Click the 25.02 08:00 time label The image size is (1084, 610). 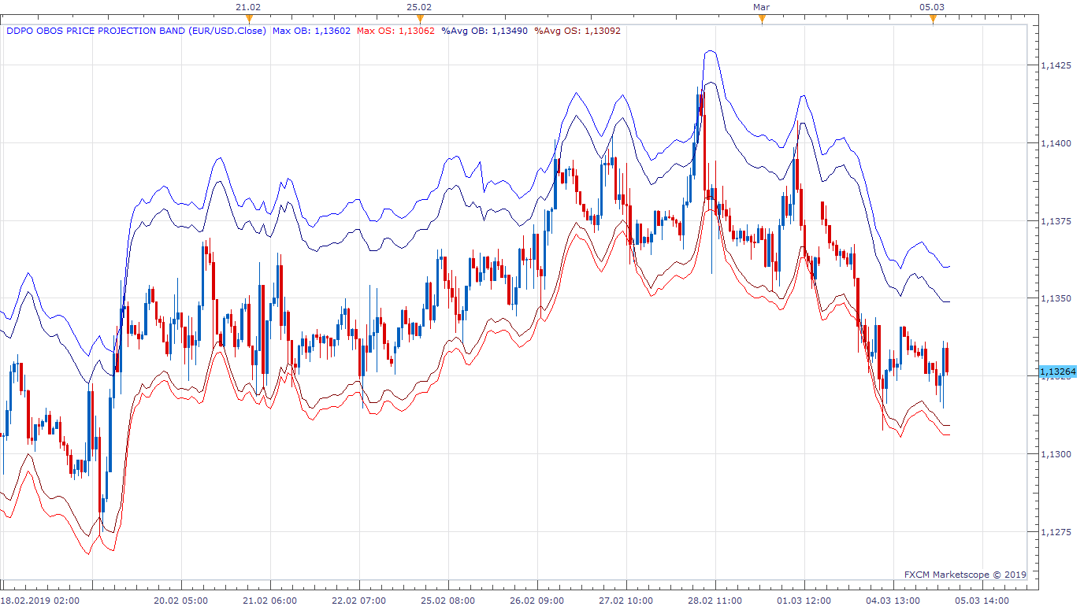pos(447,600)
